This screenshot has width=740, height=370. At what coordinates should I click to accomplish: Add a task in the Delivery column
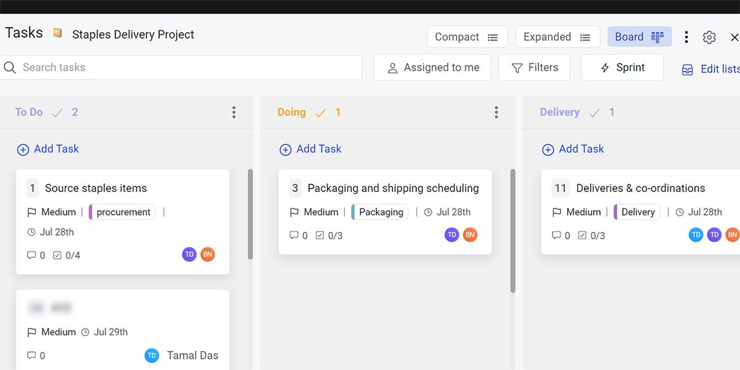(x=572, y=149)
